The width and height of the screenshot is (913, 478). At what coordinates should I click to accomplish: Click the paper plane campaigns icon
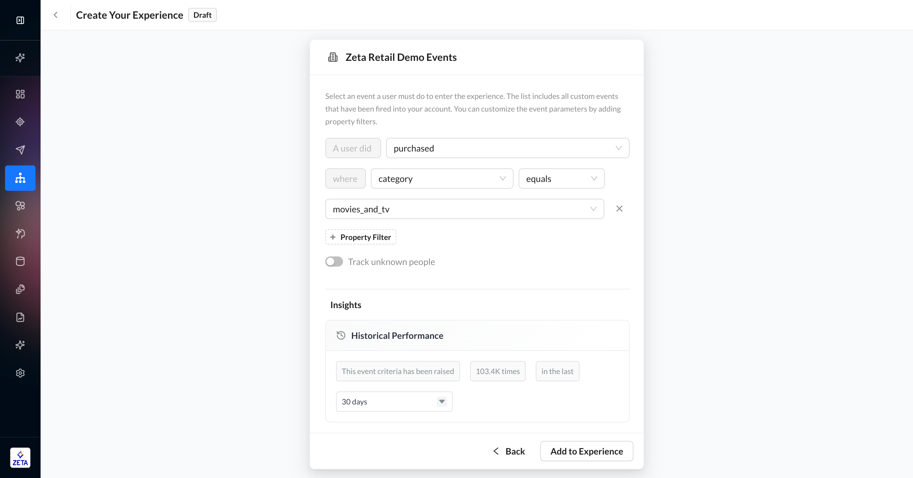tap(20, 150)
